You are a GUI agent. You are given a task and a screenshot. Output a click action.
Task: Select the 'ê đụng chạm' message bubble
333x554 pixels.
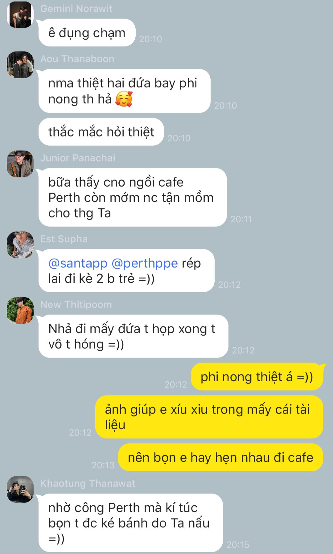[87, 33]
